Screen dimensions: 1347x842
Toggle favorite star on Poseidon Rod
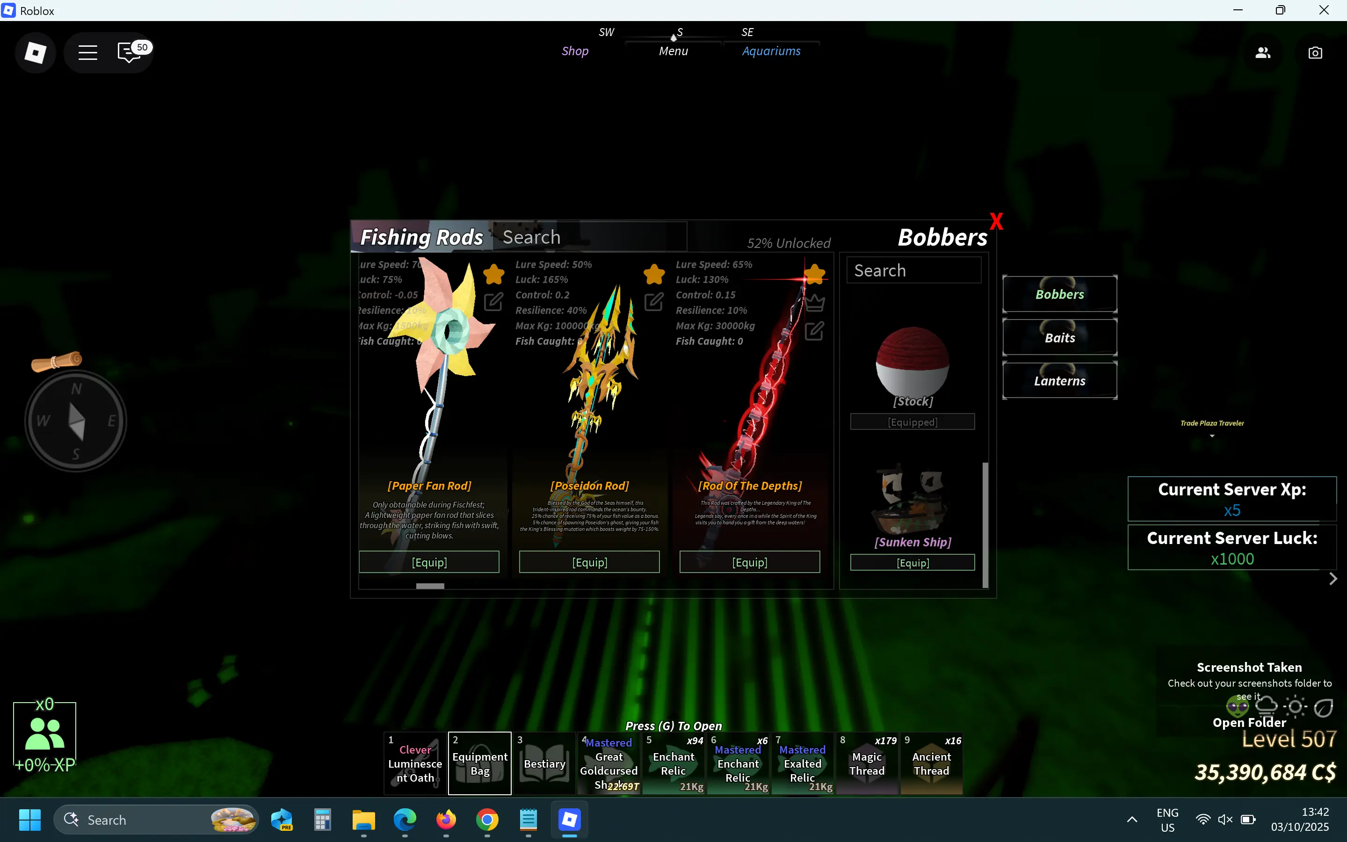(654, 274)
